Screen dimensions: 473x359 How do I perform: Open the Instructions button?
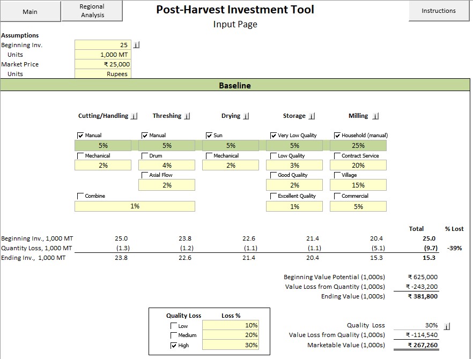(x=438, y=11)
